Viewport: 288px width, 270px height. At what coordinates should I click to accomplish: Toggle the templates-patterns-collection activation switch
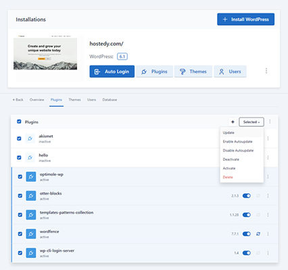[247, 215]
